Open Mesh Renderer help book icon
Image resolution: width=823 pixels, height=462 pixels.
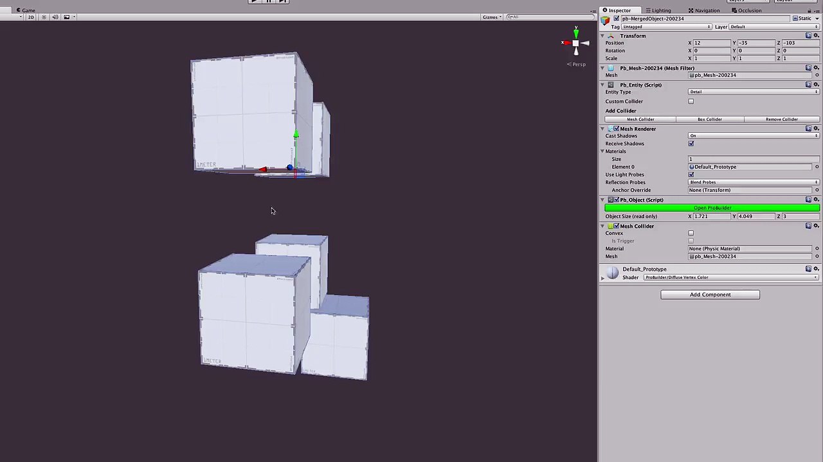[x=808, y=129]
